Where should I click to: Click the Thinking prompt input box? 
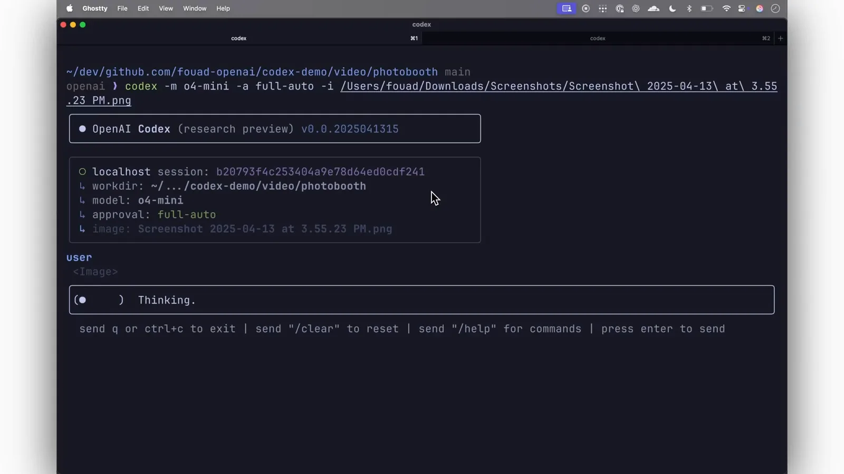tap(421, 300)
